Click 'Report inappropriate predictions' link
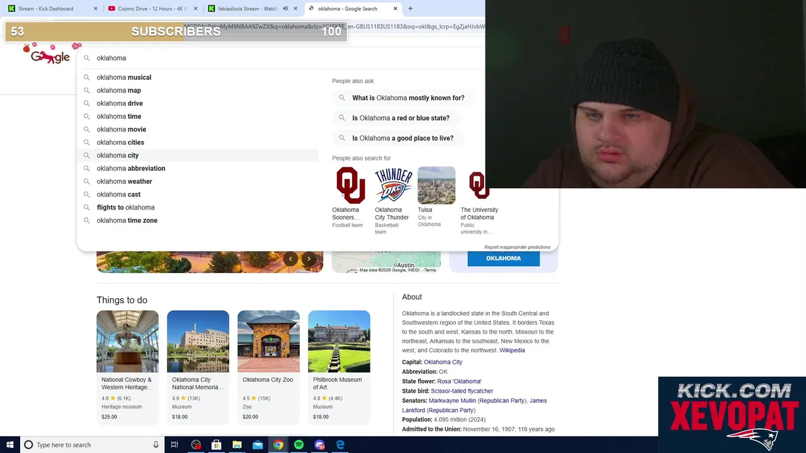The width and height of the screenshot is (806, 453). tap(517, 247)
